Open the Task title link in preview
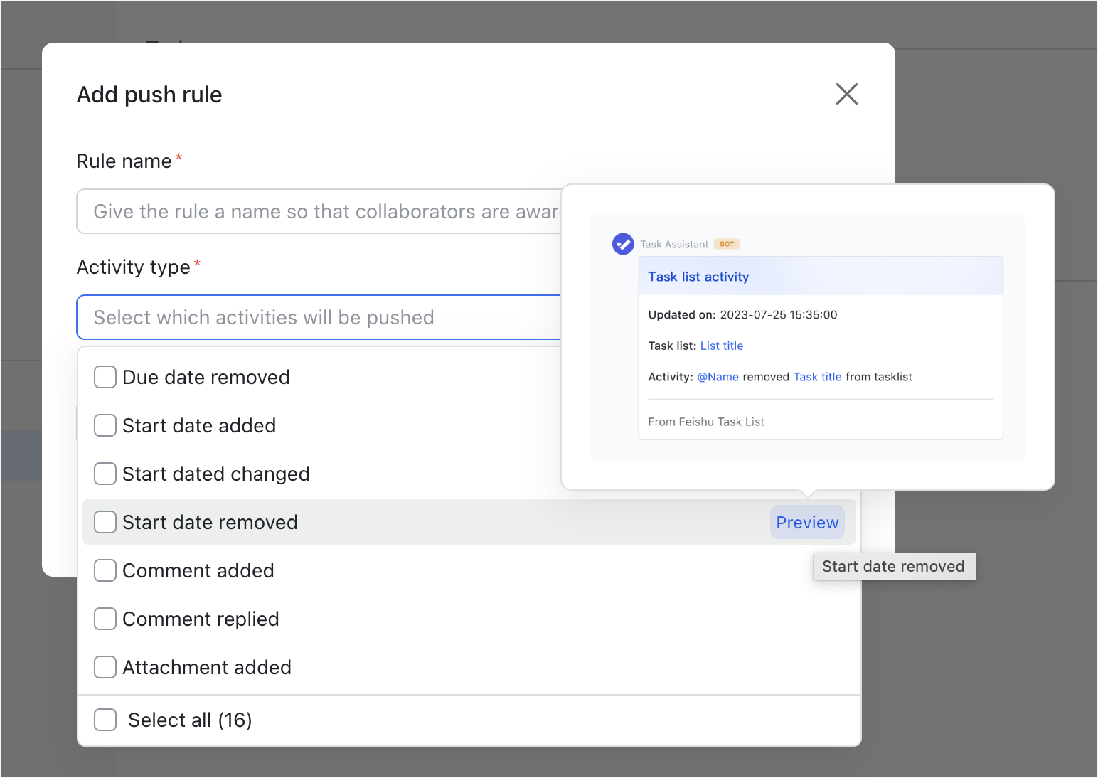 click(817, 377)
